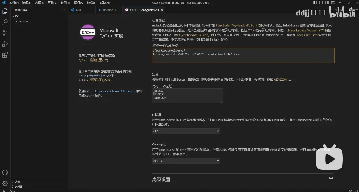The image size is (359, 192).
Task: Open the C++ standard dropdown showing c++17
Action: pyautogui.click(x=186, y=161)
